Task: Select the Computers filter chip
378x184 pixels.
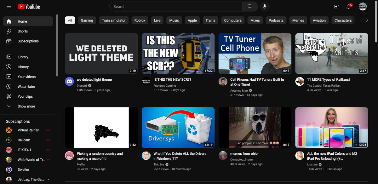Action: pyautogui.click(x=233, y=20)
